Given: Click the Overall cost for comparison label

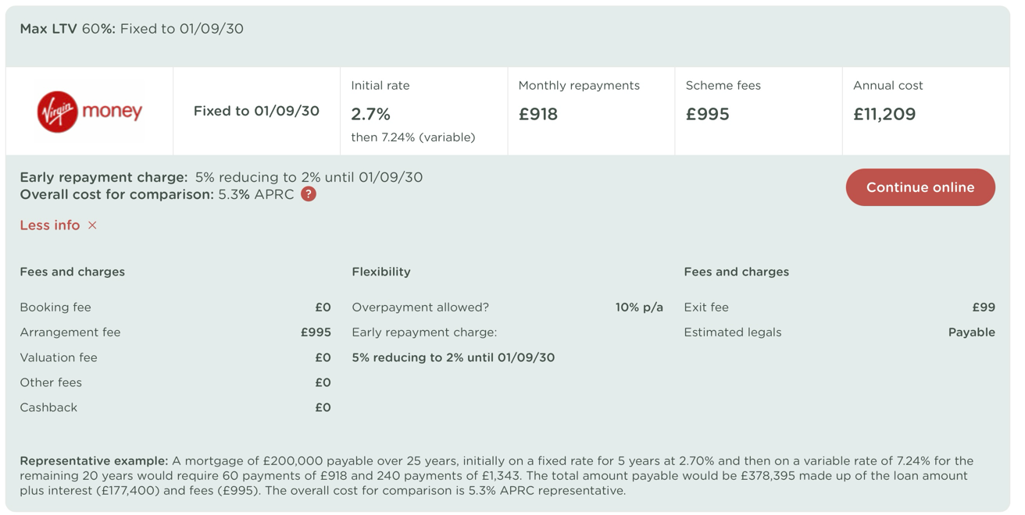Looking at the screenshot, I should tap(117, 194).
